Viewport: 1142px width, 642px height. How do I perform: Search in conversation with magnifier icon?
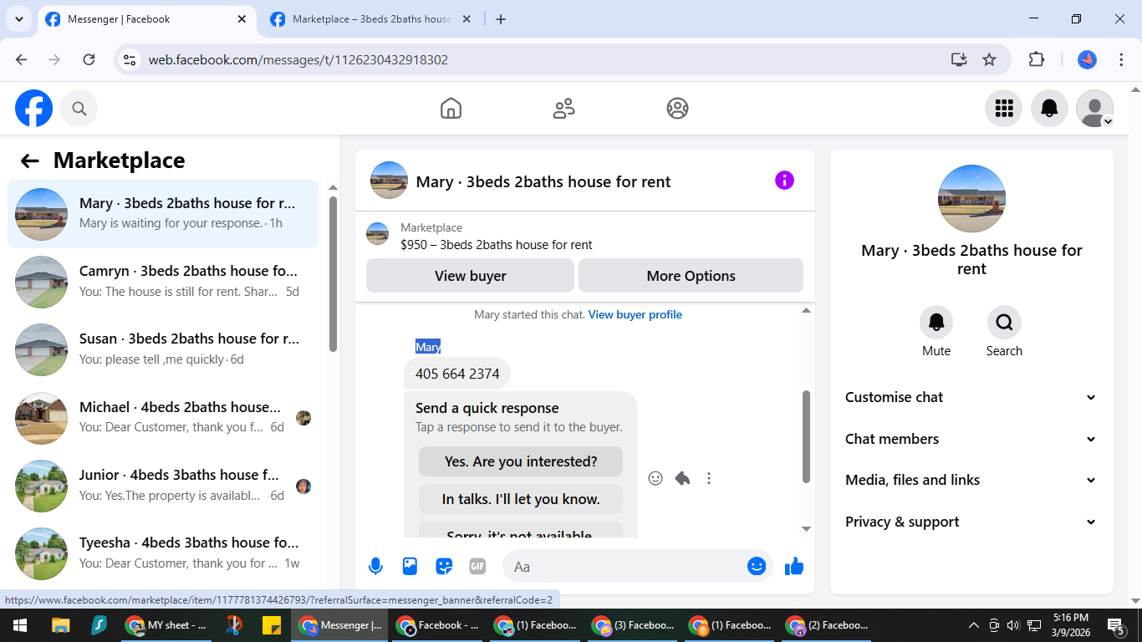pos(1004,322)
